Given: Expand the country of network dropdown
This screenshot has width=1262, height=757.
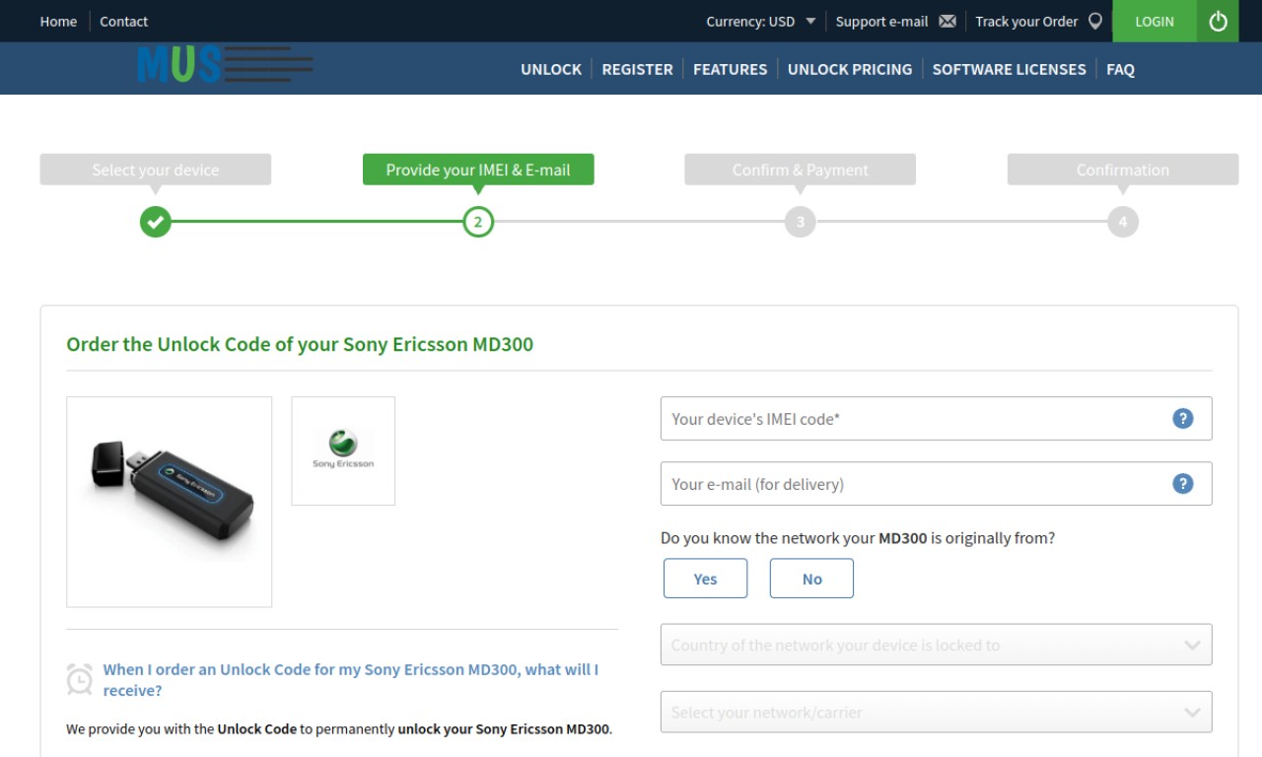Looking at the screenshot, I should point(936,645).
